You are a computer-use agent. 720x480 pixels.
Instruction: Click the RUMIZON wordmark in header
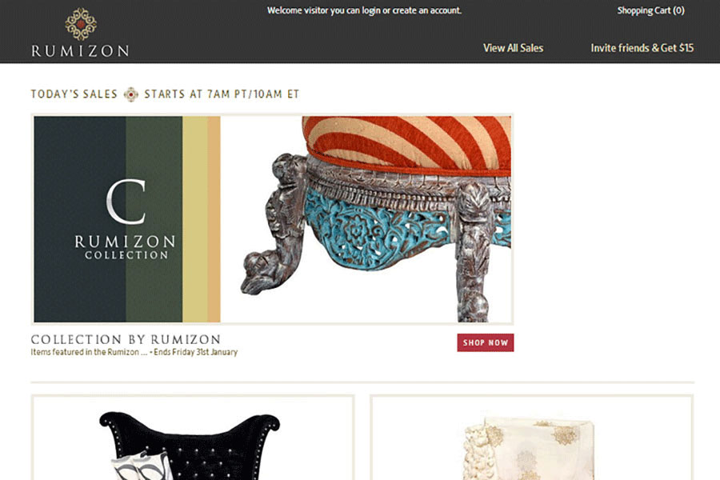pyautogui.click(x=80, y=50)
